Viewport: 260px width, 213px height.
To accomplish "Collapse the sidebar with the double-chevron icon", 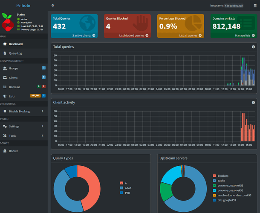I will pyautogui.click(x=53, y=6).
